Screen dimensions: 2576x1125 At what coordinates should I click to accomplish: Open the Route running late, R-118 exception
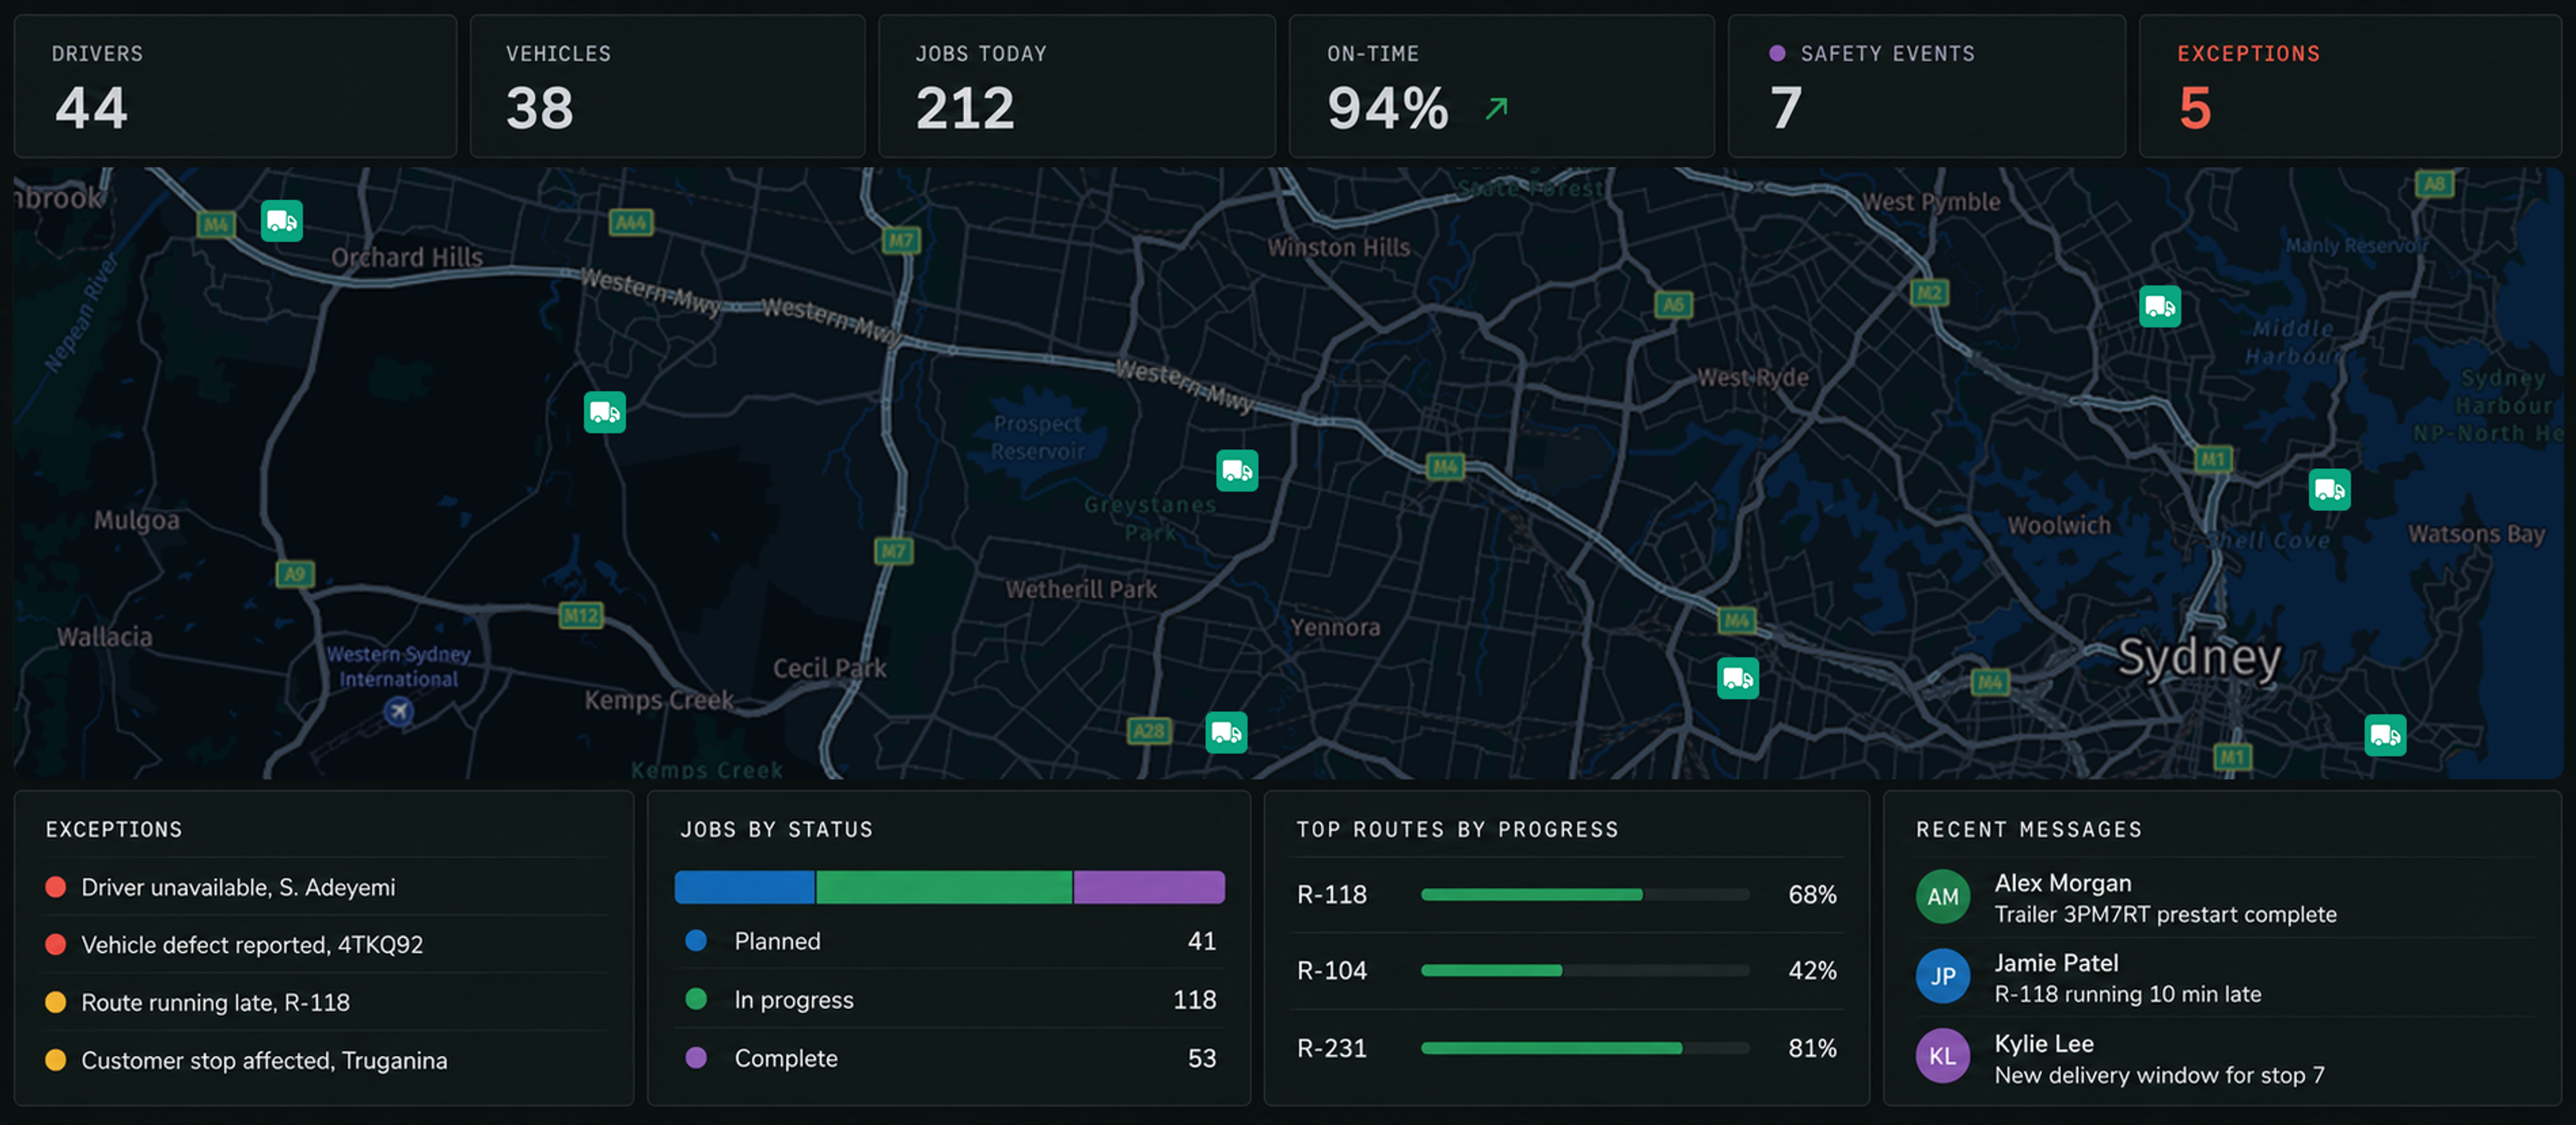pos(326,1002)
